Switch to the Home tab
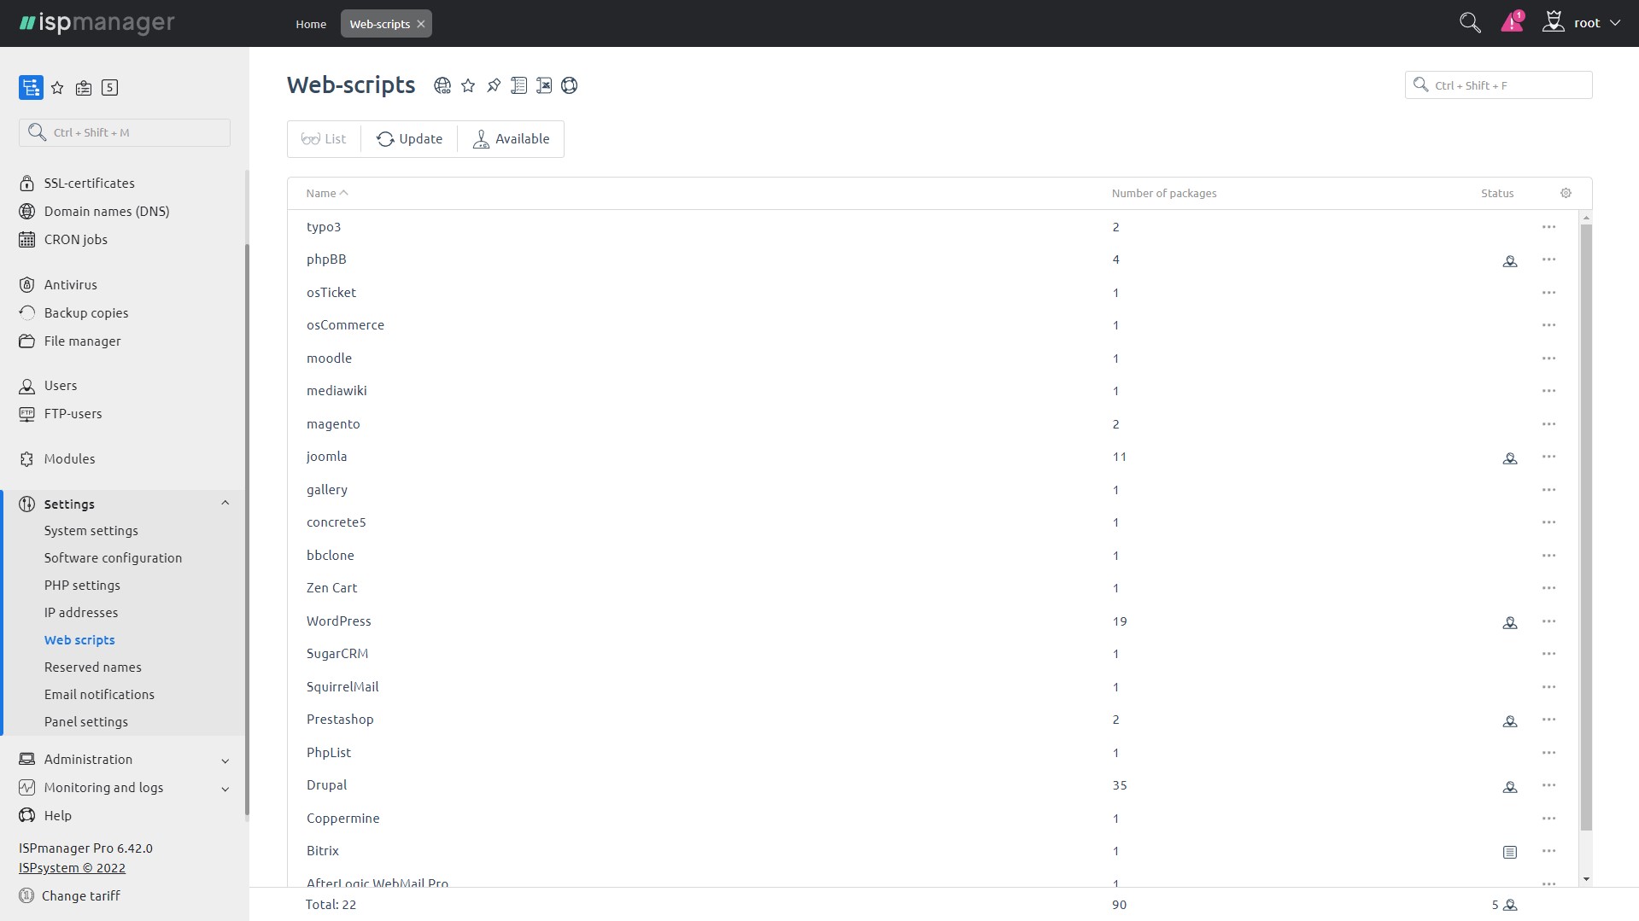The width and height of the screenshot is (1639, 921). [x=311, y=24]
